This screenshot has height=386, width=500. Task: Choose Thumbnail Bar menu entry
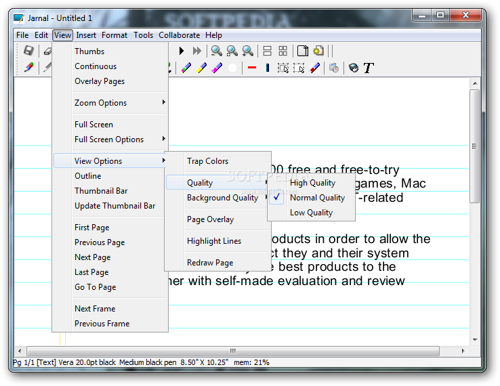(110, 191)
